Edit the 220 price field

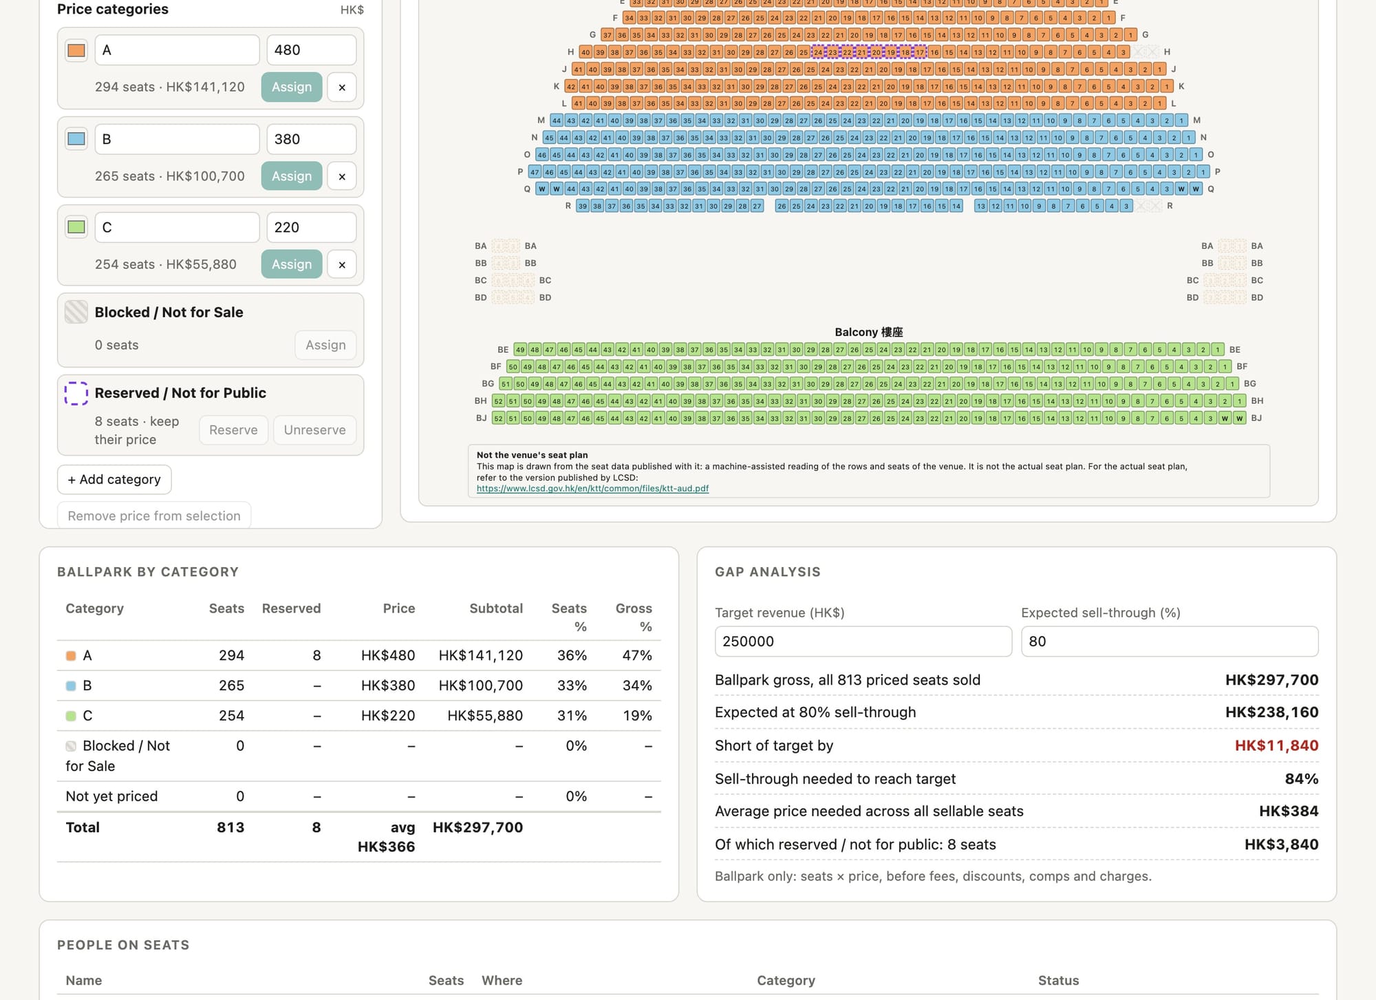(x=312, y=227)
